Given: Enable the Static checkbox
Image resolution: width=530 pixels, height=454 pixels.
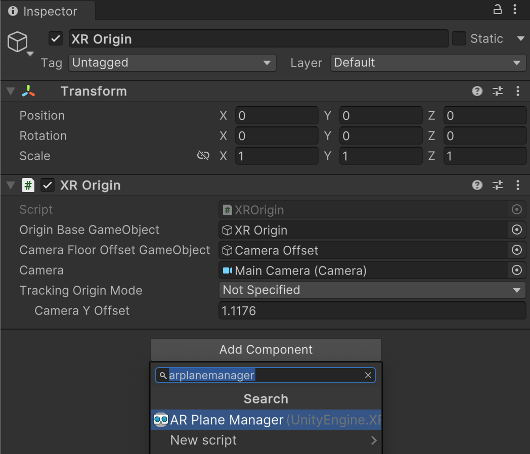Looking at the screenshot, I should coord(460,38).
